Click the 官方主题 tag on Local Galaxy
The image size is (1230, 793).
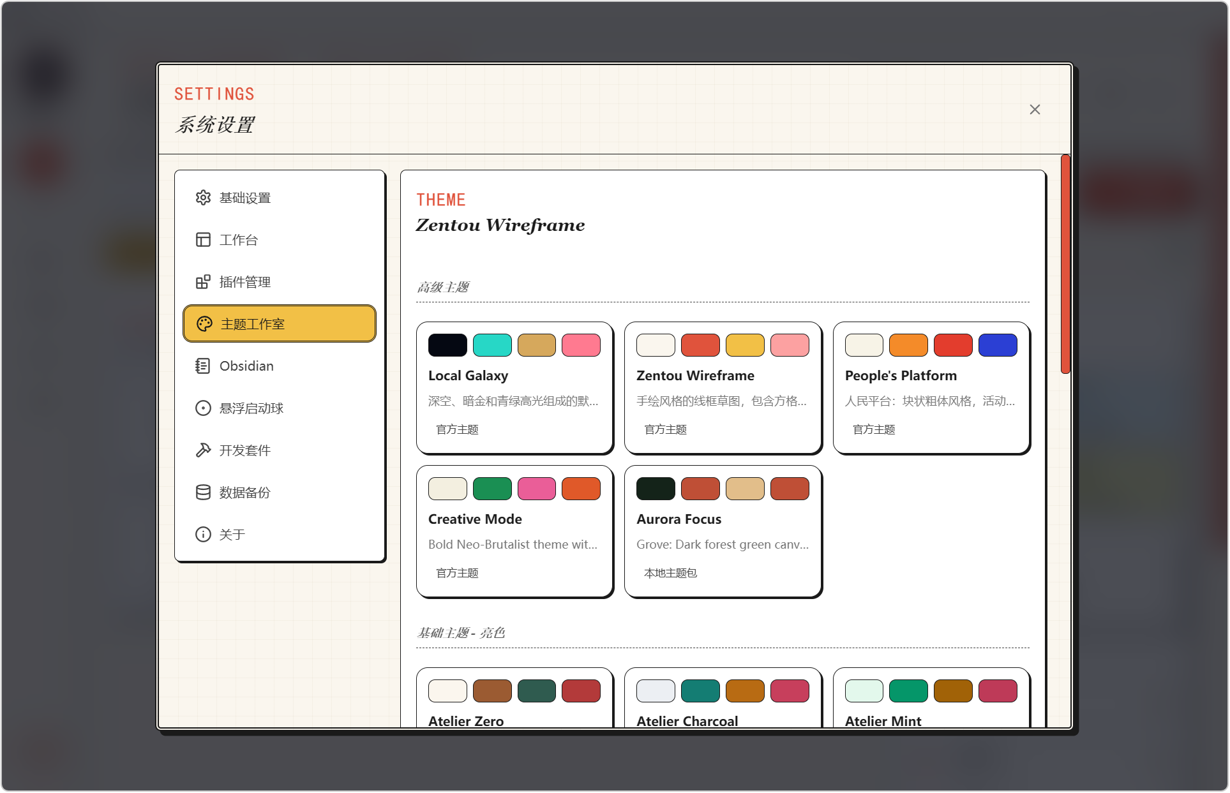click(x=457, y=429)
